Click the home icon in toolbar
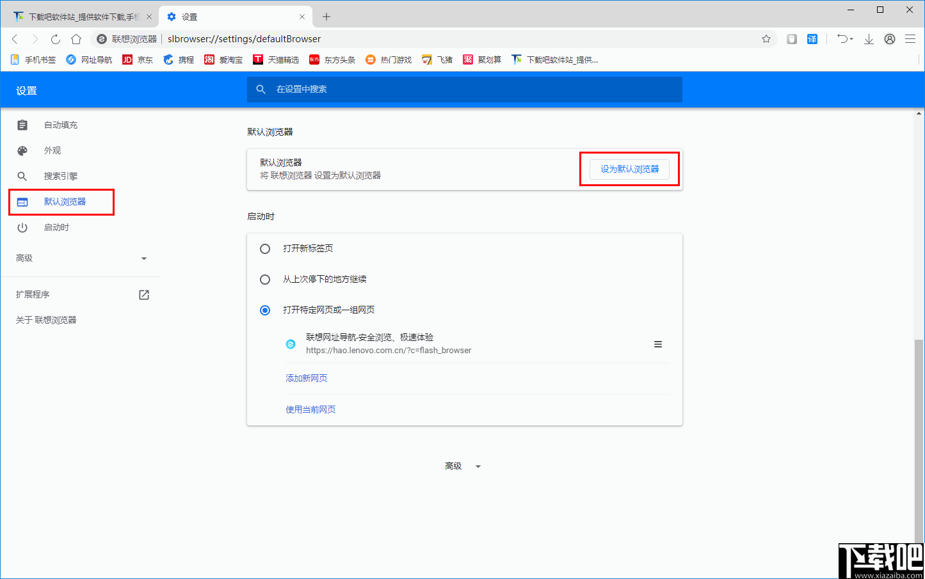 coord(76,39)
